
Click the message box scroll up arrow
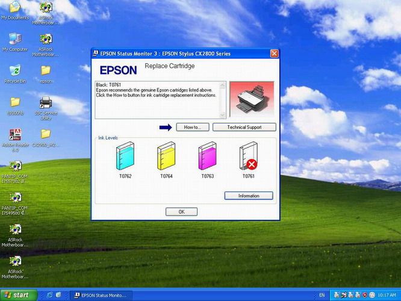tap(222, 85)
